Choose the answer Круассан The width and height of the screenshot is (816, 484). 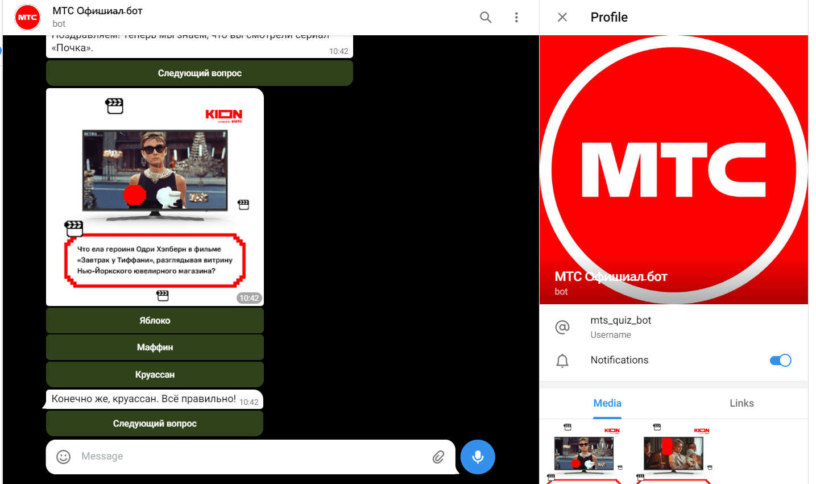pos(155,375)
